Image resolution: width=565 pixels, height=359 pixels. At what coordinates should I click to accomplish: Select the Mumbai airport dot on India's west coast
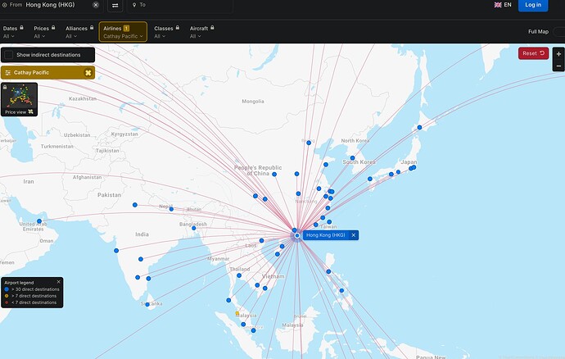[116, 250]
